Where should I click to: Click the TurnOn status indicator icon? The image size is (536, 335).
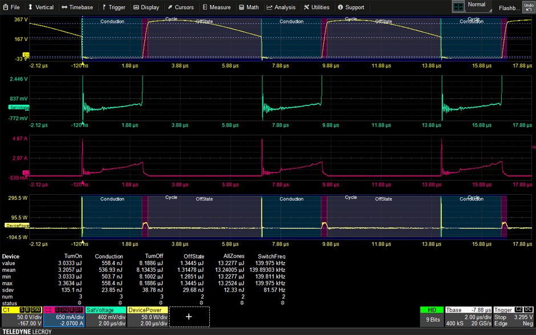[x=79, y=303]
